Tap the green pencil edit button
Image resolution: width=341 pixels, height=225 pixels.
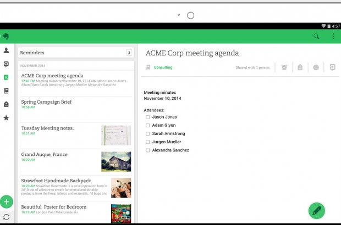[x=316, y=210]
